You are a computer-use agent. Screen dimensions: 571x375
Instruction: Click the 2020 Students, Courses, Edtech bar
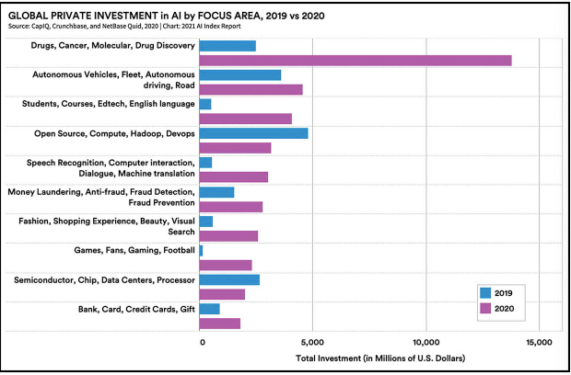pyautogui.click(x=245, y=119)
